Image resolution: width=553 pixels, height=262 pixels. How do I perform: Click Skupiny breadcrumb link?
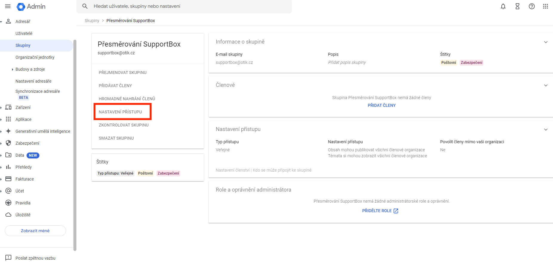click(x=92, y=21)
